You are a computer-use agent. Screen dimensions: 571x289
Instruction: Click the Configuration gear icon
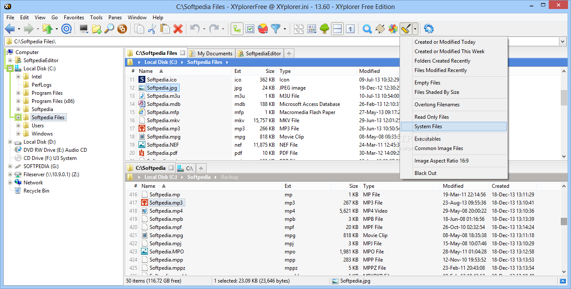(429, 29)
